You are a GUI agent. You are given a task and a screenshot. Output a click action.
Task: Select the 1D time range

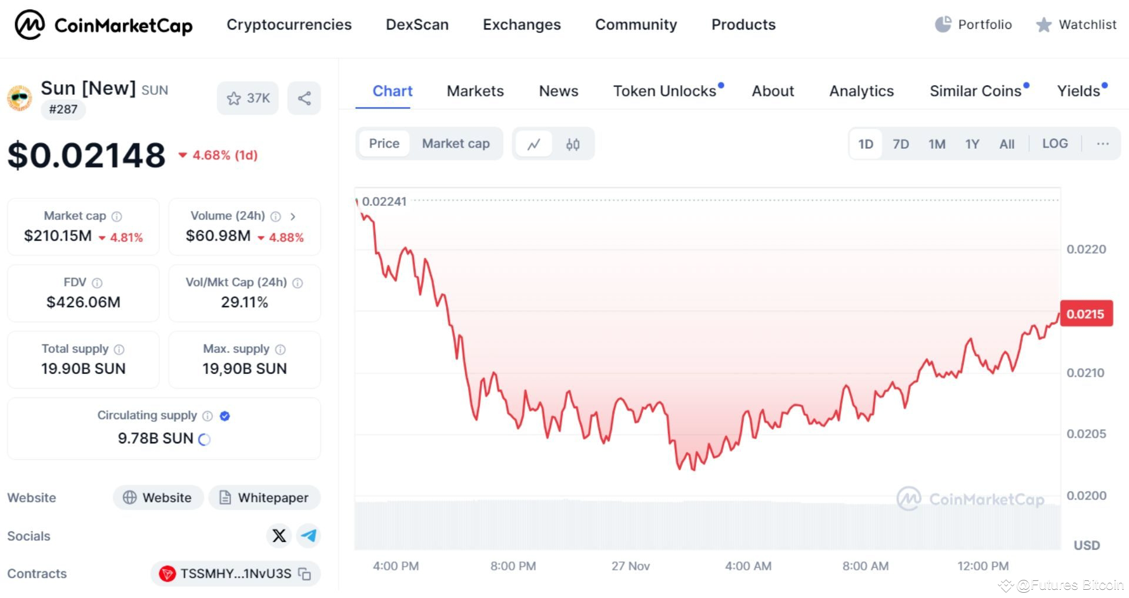pyautogui.click(x=866, y=144)
